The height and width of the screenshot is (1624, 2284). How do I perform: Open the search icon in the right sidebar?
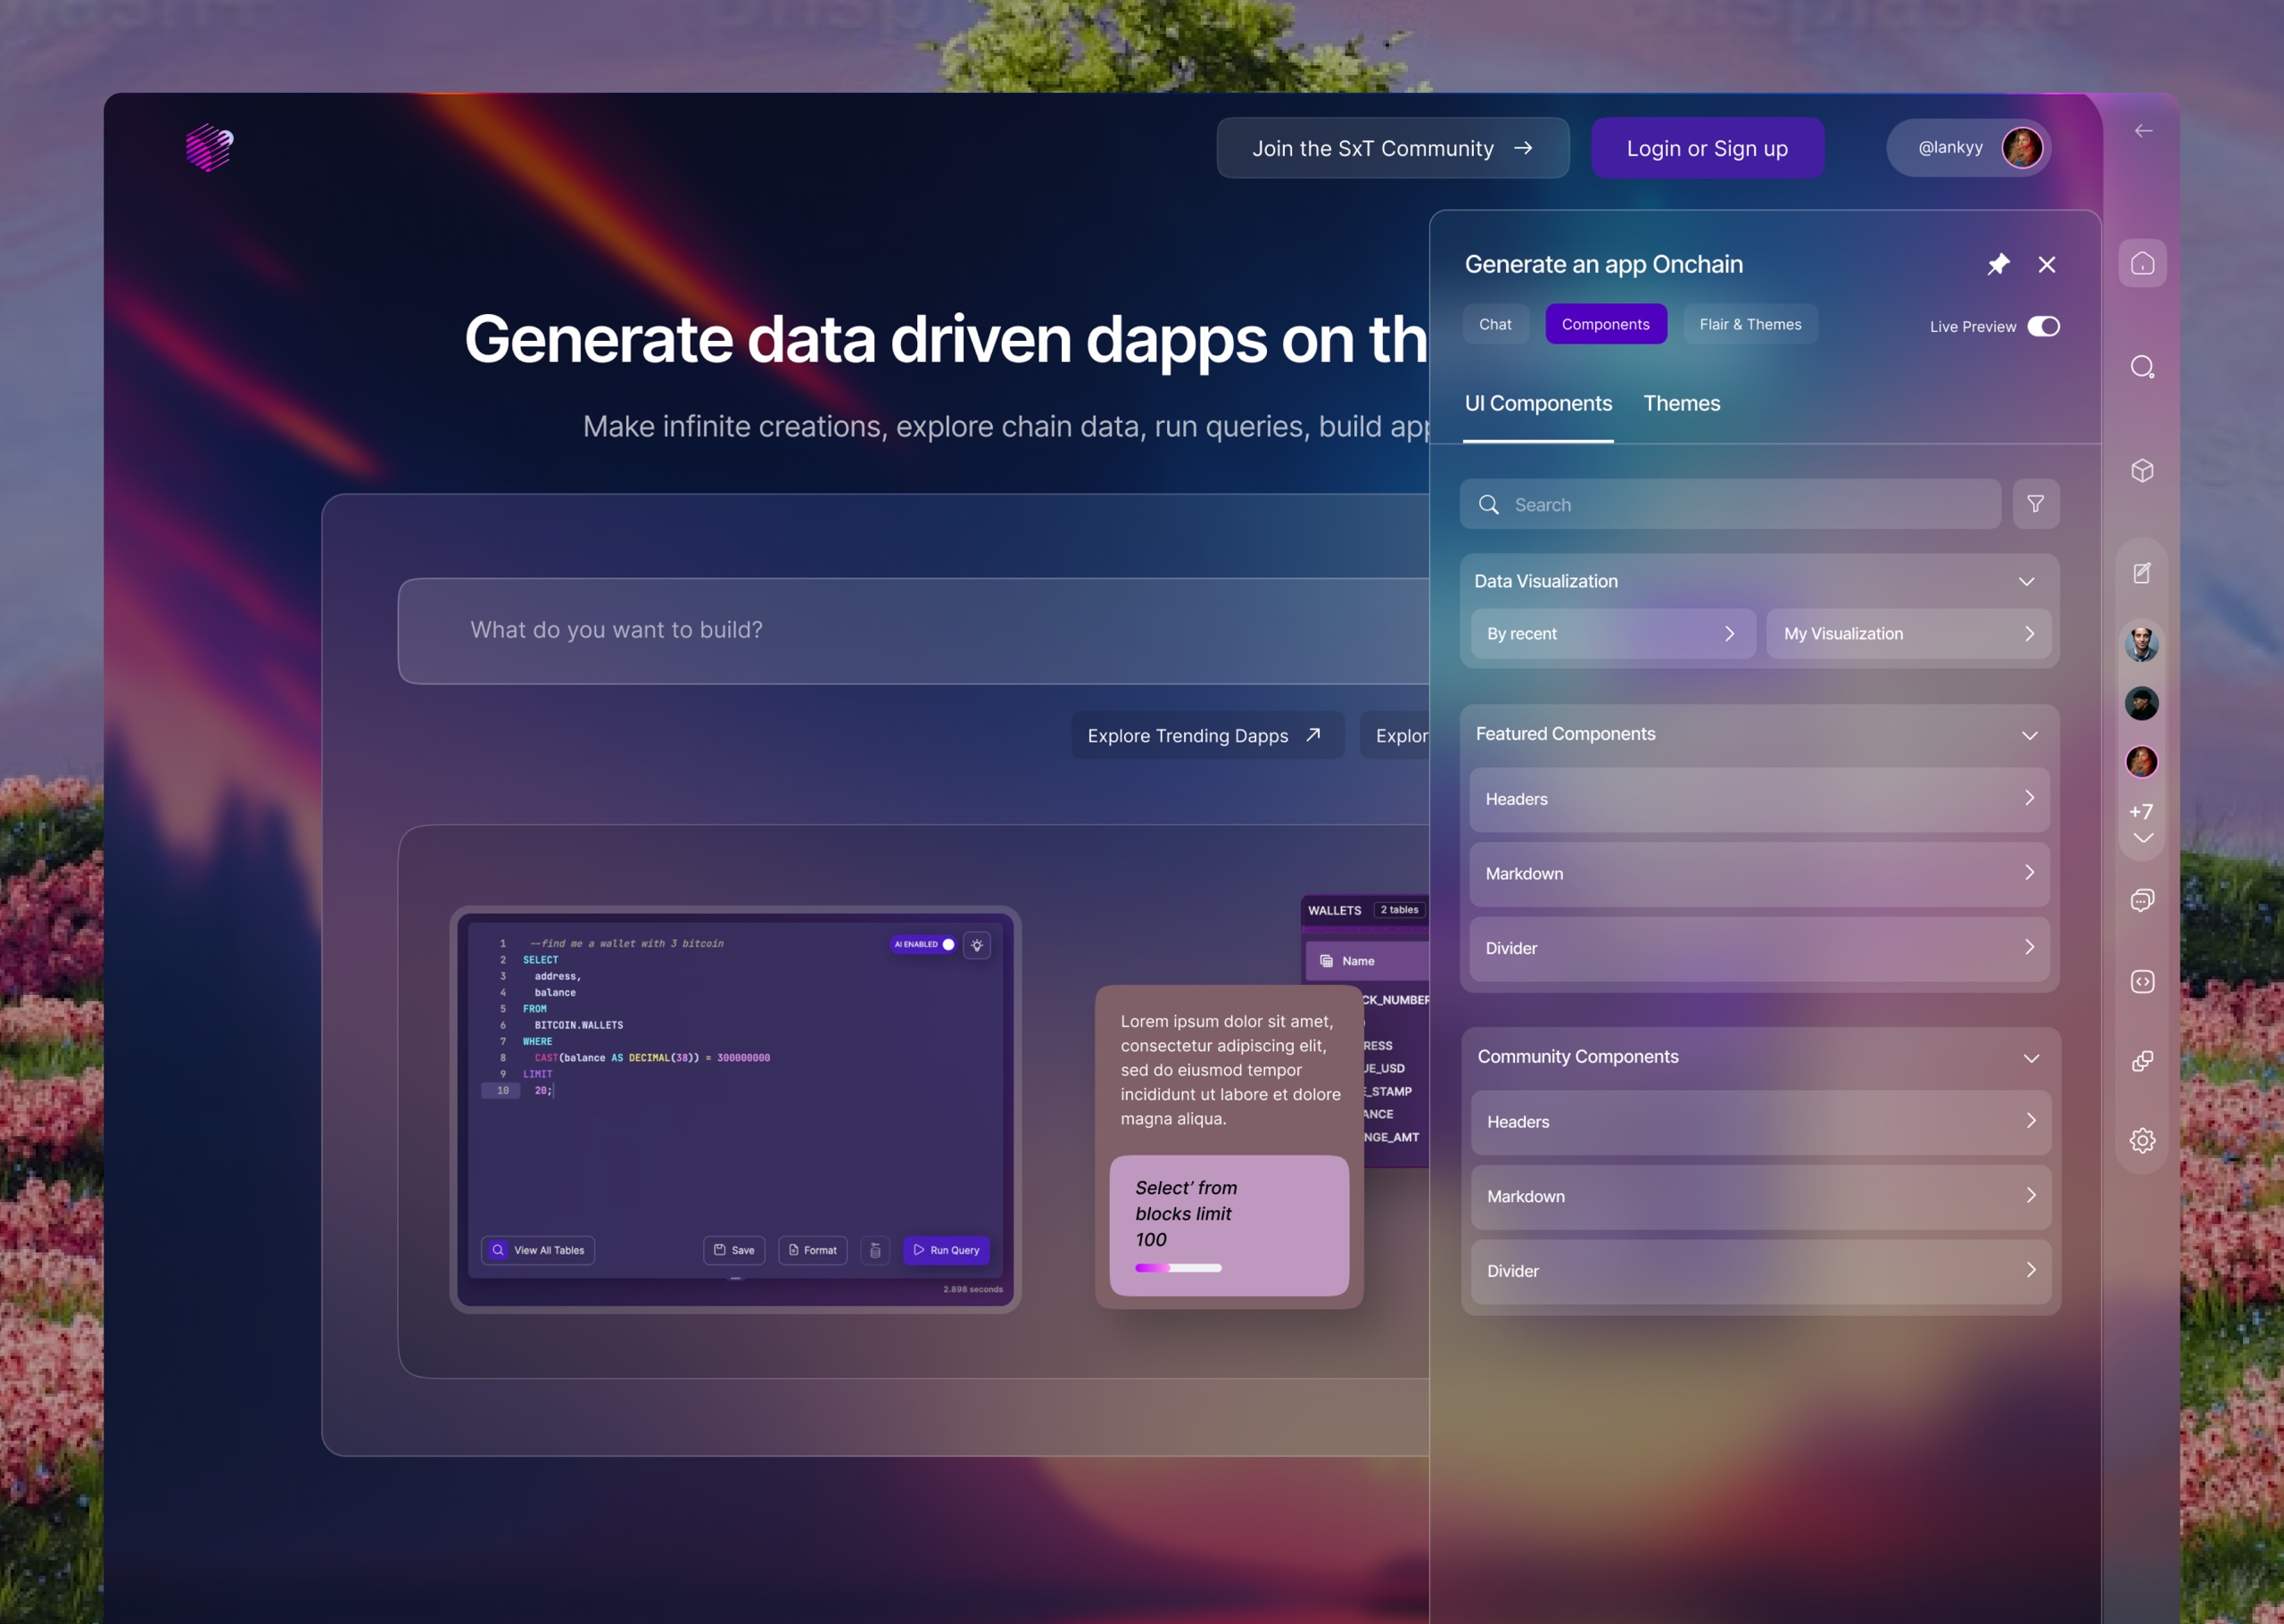(2142, 366)
